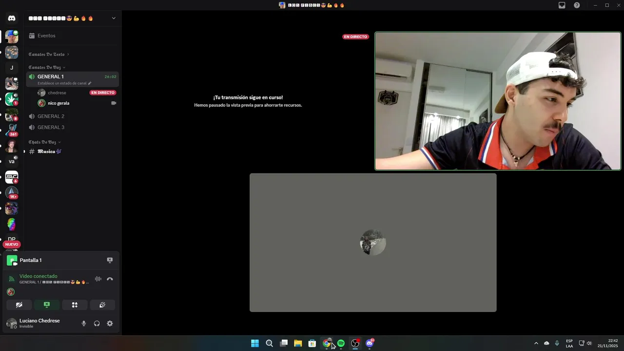Click 'Tu transmisión sigue en curso' message

tap(248, 97)
